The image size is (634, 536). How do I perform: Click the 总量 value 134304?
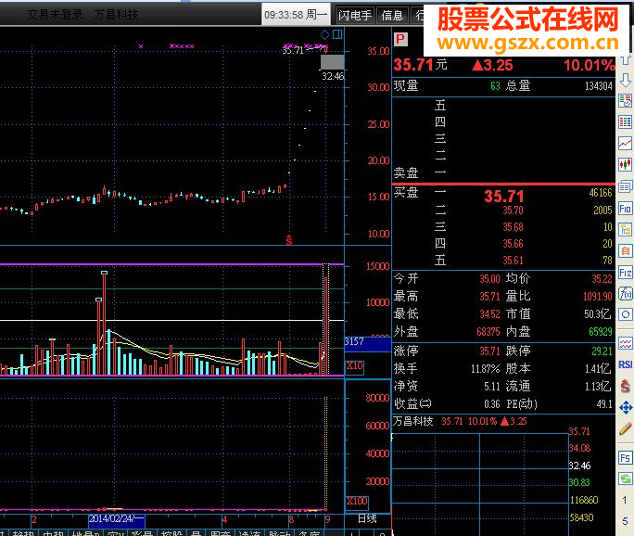coord(599,86)
